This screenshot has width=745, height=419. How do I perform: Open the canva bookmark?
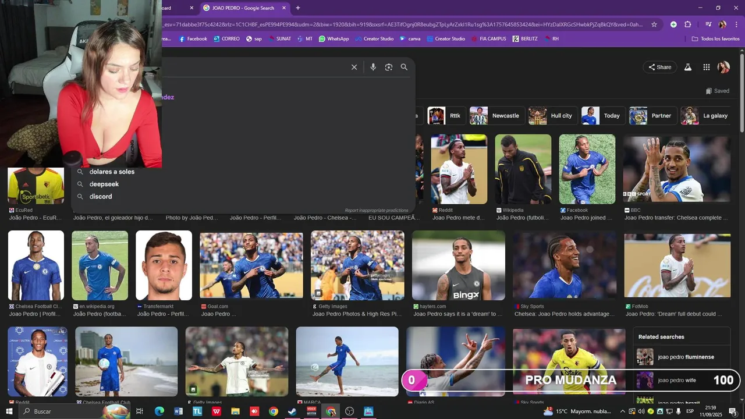410,39
